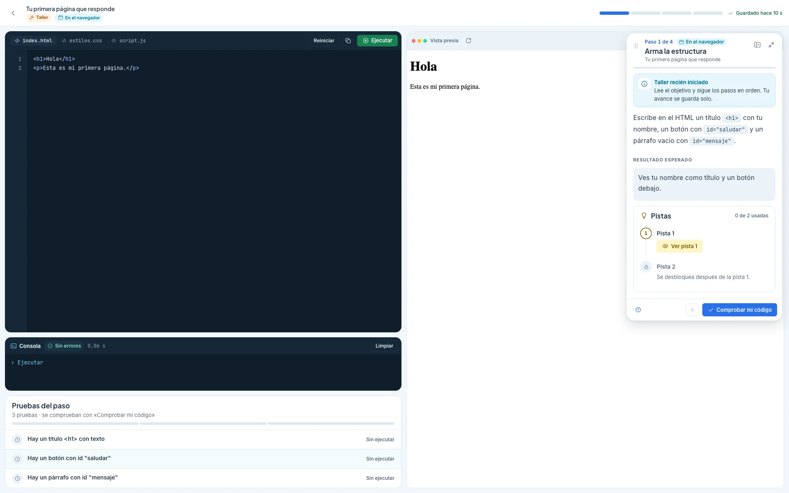Screen dimensions: 789x493
Task: Click the lightbulb icon beside Pistas
Action: coord(644,216)
